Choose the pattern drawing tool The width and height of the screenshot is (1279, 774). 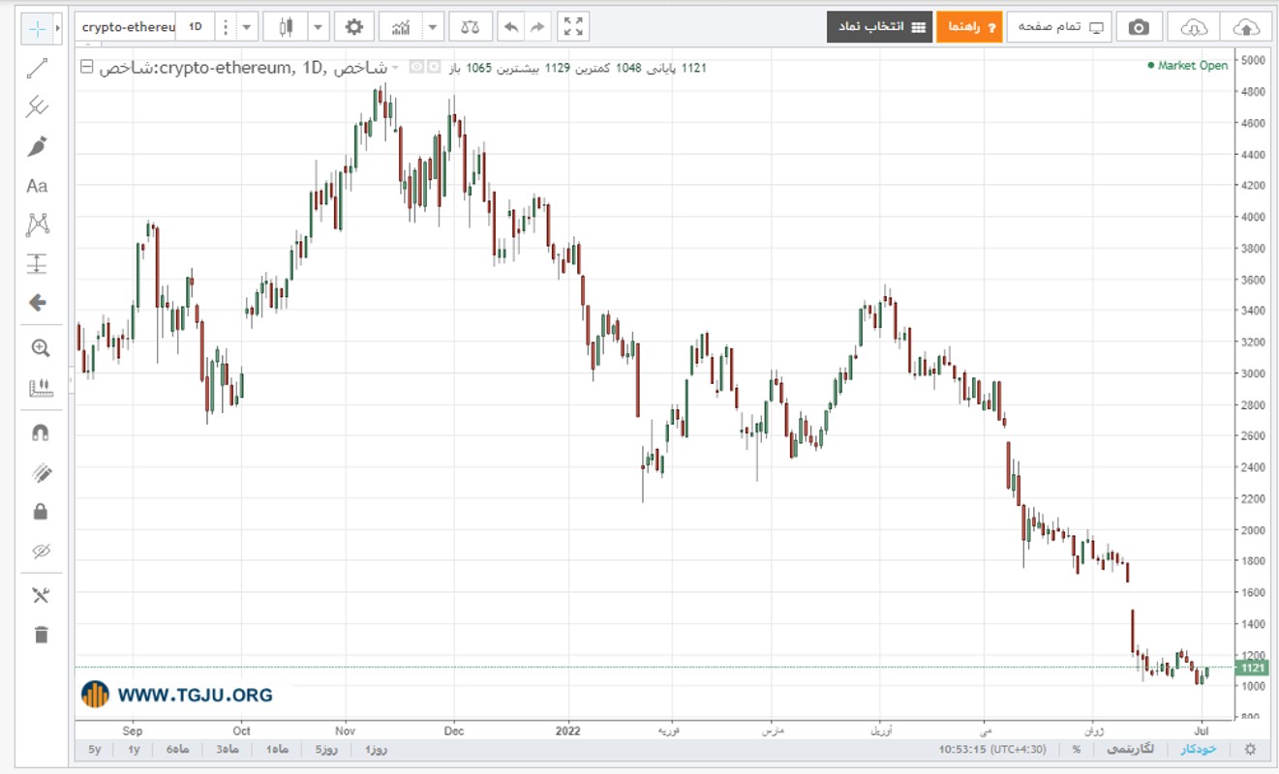pos(38,224)
